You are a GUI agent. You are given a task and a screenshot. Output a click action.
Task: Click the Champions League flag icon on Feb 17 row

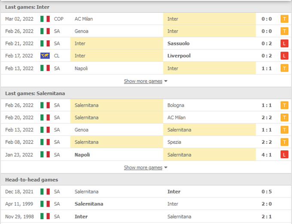45,56
